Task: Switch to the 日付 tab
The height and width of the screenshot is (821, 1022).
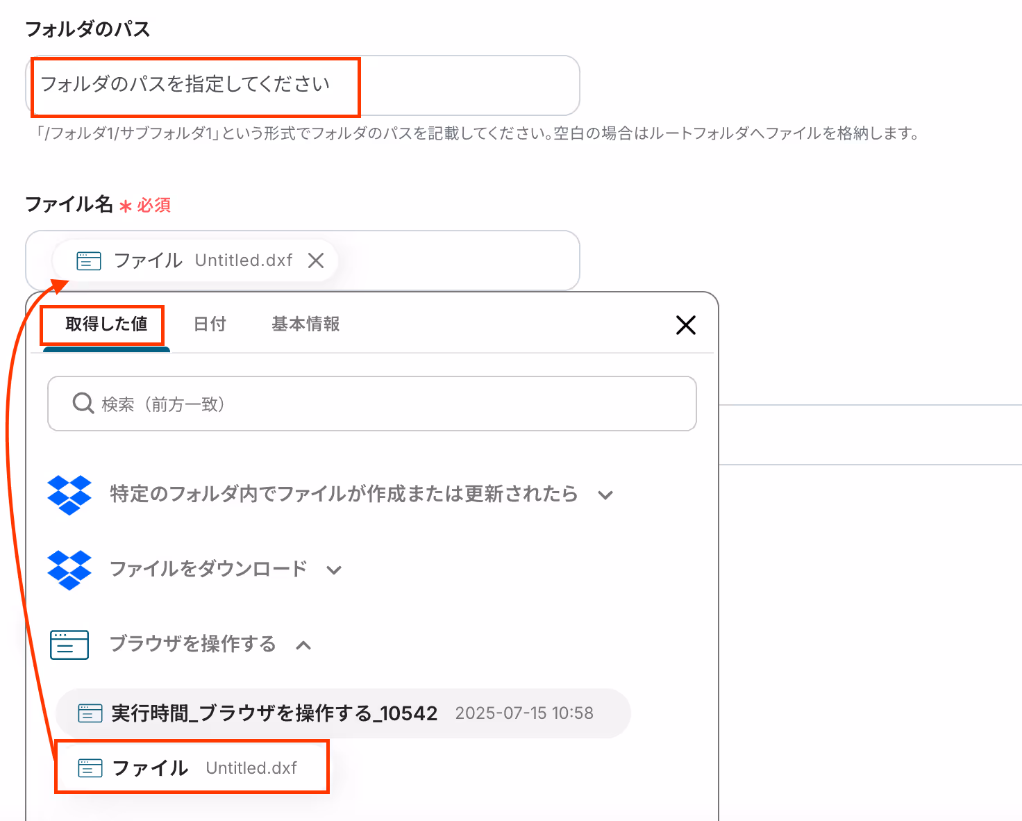Action: pyautogui.click(x=210, y=324)
